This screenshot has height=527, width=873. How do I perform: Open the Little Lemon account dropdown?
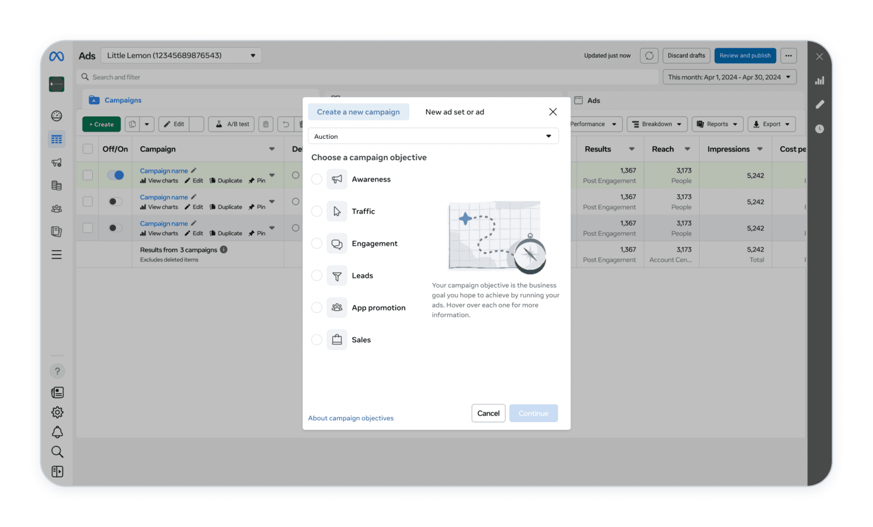tap(181, 56)
